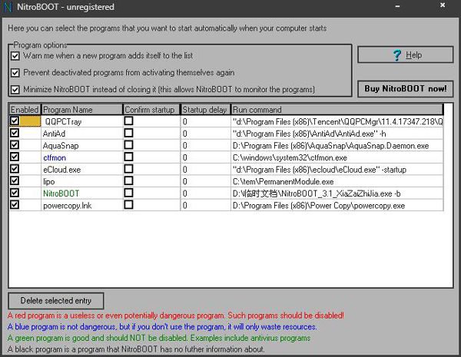Uncheck Enabled box for powercopy.lnk
This screenshot has height=357, width=461.
(15, 204)
